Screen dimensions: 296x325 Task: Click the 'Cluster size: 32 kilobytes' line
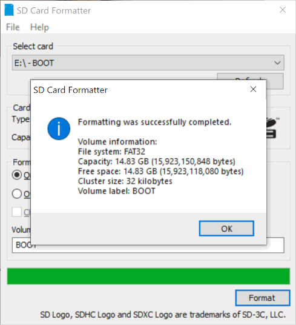point(125,181)
